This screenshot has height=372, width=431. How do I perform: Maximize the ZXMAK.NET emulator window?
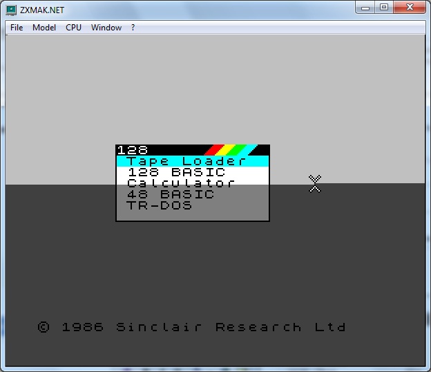384,8
